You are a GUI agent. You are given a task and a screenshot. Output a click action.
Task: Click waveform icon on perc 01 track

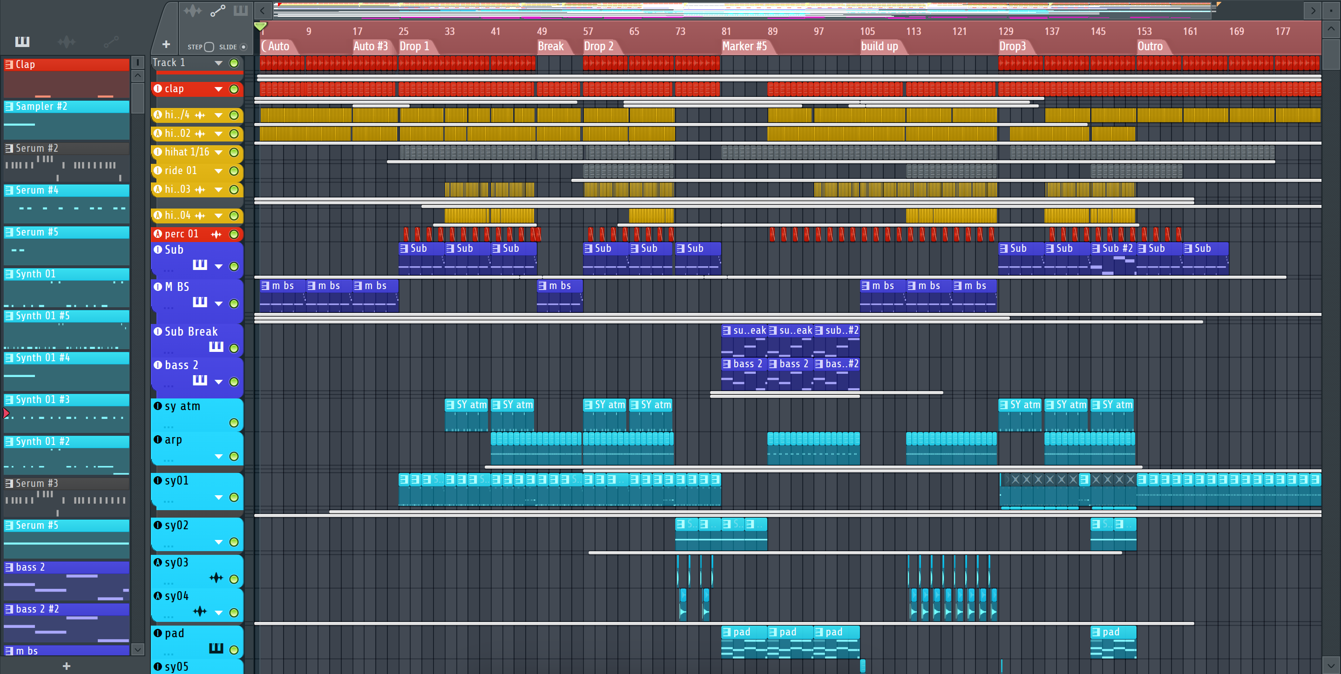216,235
